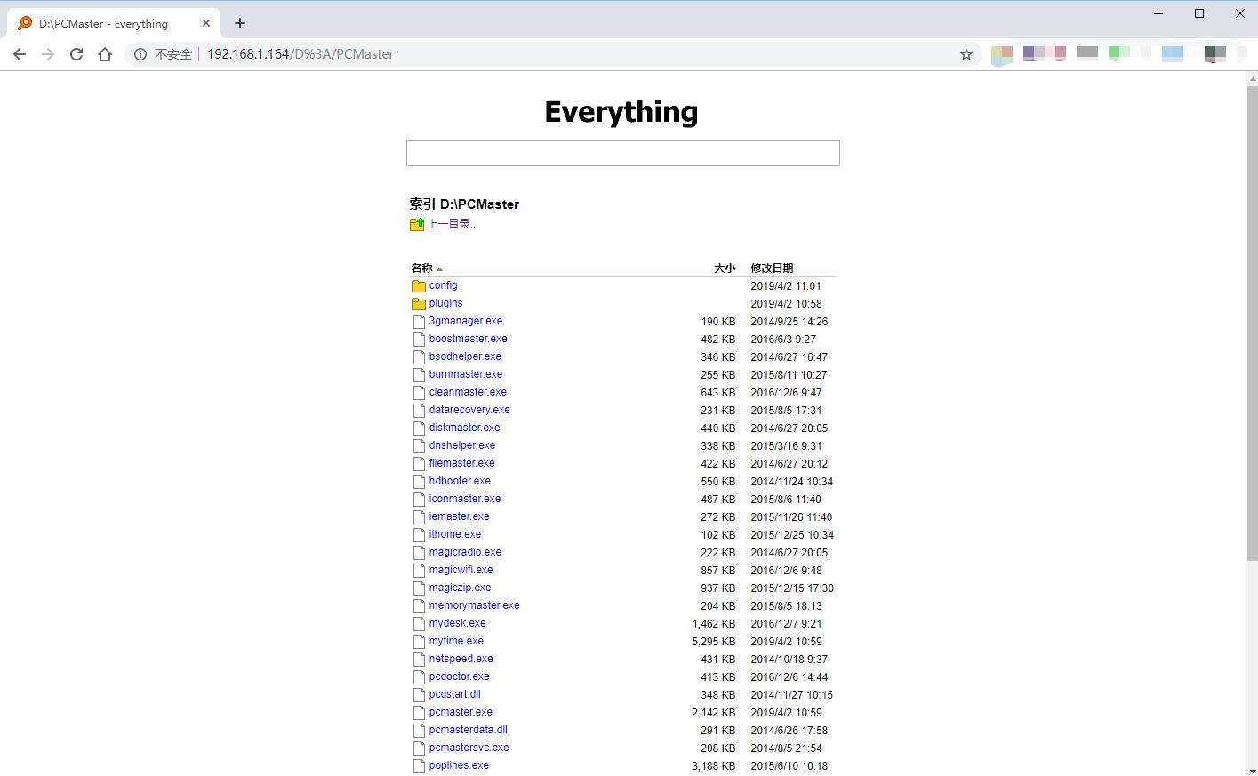Click file icon beside cleanmaster.exe
1258x776 pixels.
click(419, 392)
